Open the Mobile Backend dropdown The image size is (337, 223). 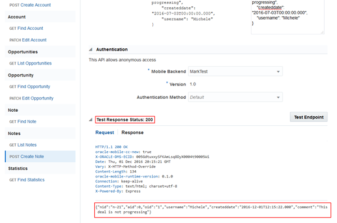click(235, 71)
